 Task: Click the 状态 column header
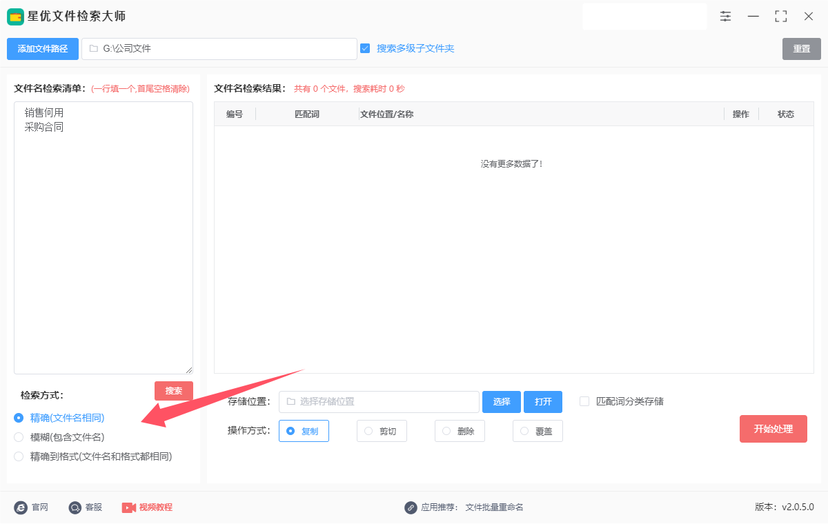786,114
